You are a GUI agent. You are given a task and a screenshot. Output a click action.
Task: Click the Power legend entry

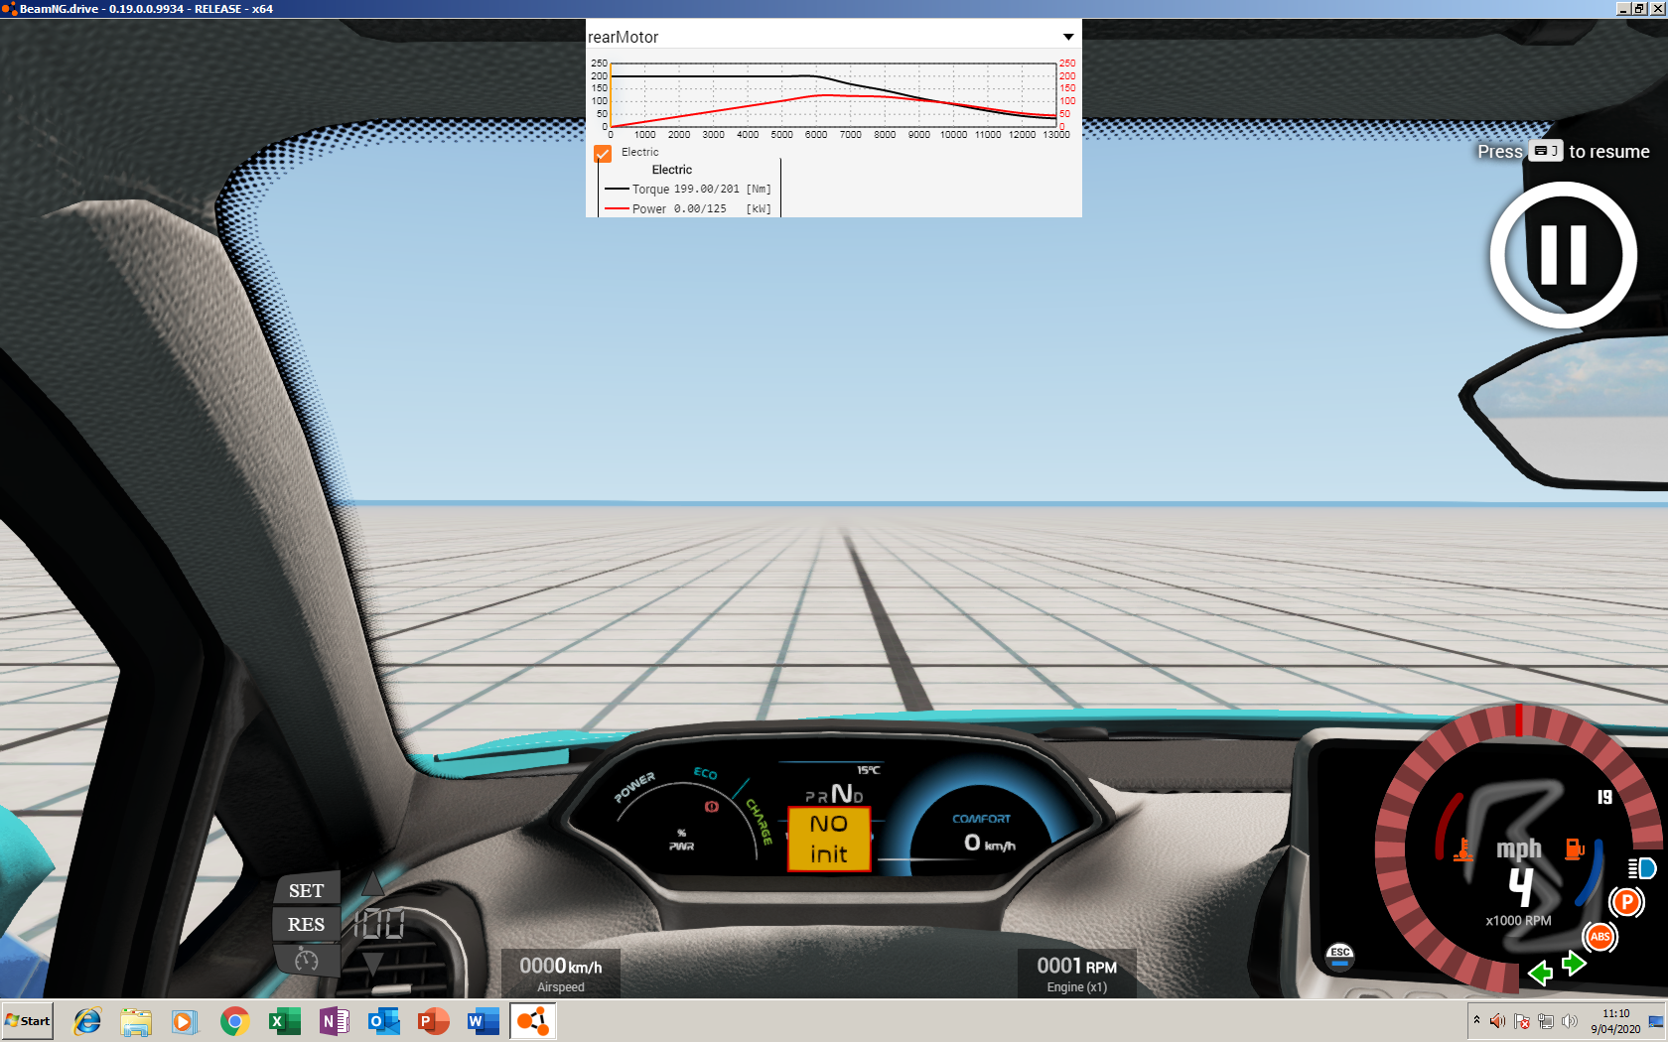(688, 208)
